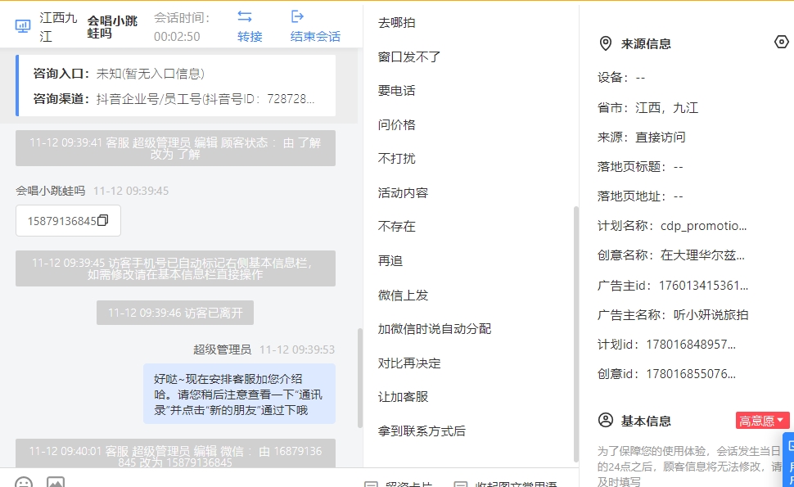
Task: Click the 来源信息 section heading
Action: [646, 44]
